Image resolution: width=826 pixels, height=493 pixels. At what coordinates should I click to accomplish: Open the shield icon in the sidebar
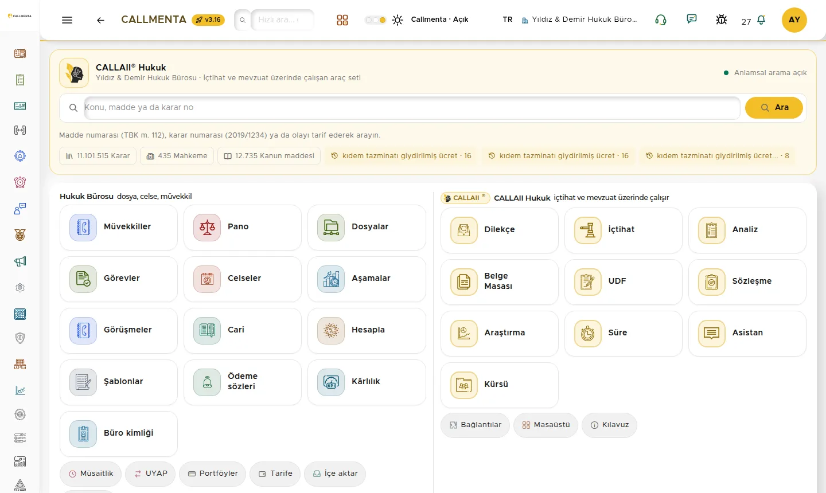(x=20, y=338)
